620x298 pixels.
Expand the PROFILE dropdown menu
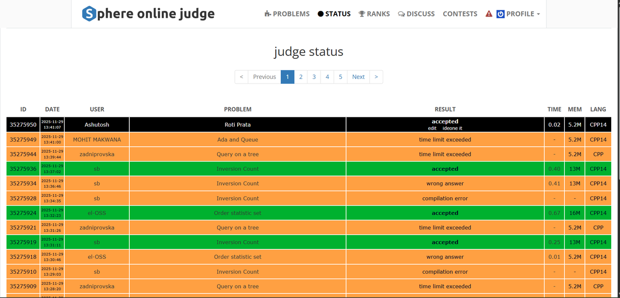(518, 14)
